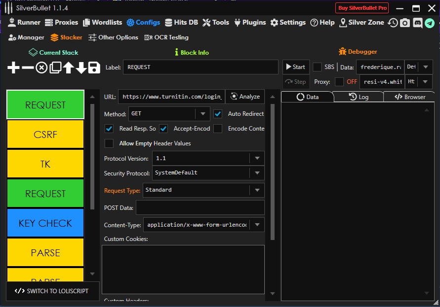
Task: Switch to the Log tab
Action: (x=359, y=97)
